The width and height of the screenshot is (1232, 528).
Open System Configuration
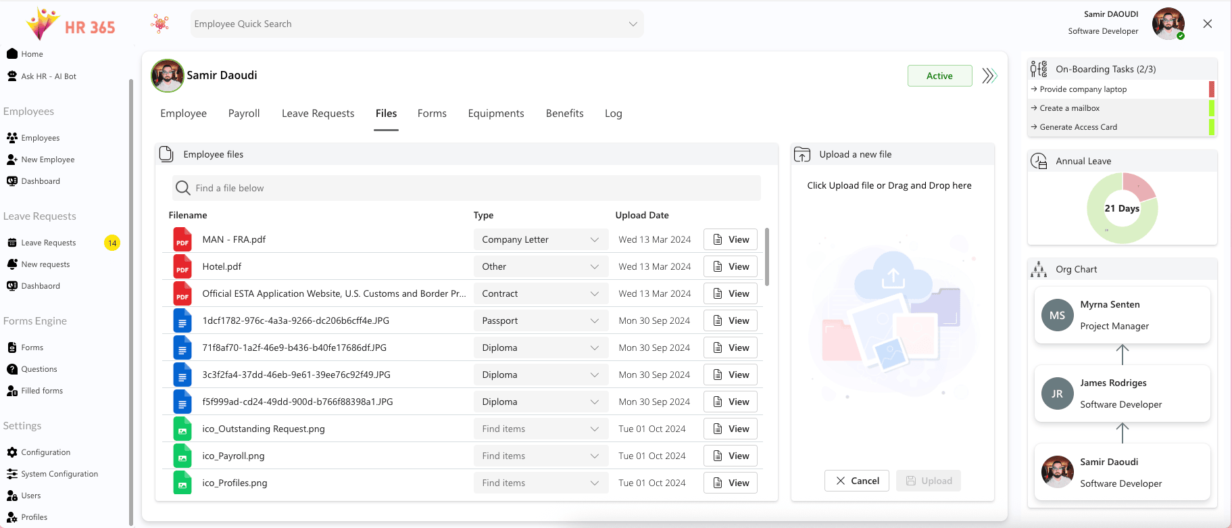(x=52, y=474)
